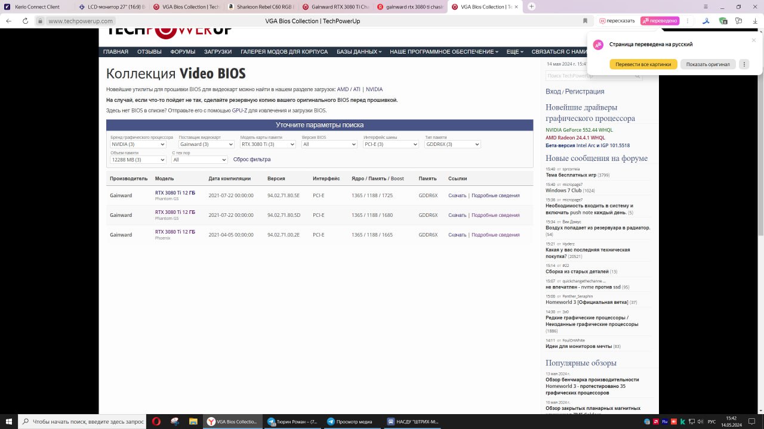Open the 'Отзывы' nav item
Viewport: 764px width, 429px height.
[149, 52]
